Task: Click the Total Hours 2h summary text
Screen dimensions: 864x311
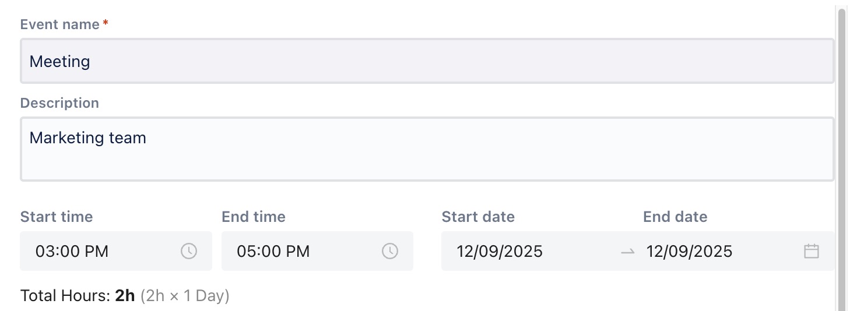Action: (x=78, y=296)
